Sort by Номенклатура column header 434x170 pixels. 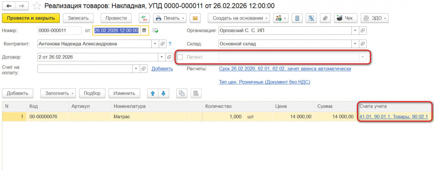coord(157,106)
